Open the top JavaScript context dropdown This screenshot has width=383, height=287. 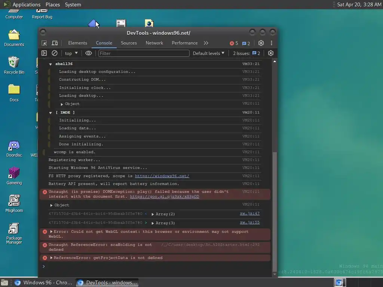coord(71,53)
